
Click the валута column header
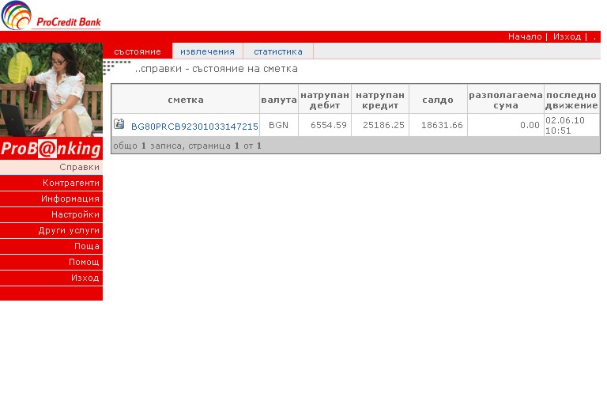point(279,99)
